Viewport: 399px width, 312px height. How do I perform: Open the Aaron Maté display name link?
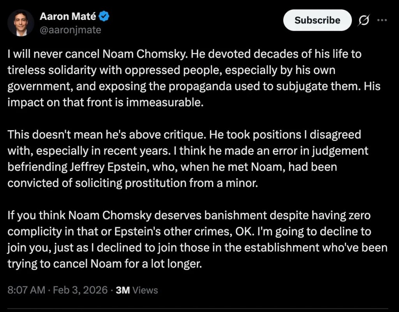coord(68,17)
